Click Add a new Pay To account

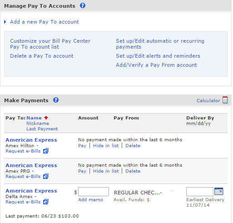tap(45, 22)
